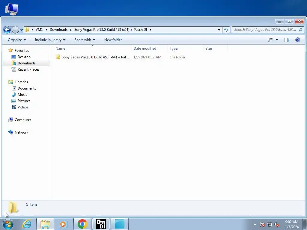Go back with the Back arrow button
The height and width of the screenshot is (230, 307).
[x=7, y=30]
